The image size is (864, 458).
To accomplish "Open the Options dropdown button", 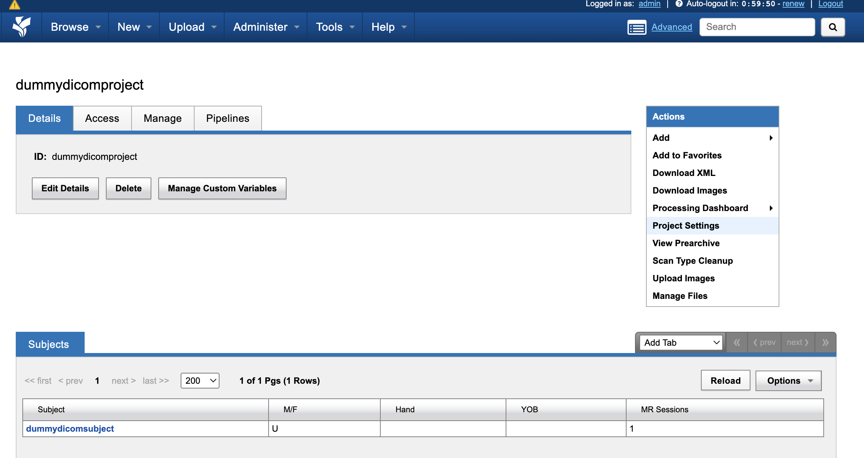I will (789, 381).
